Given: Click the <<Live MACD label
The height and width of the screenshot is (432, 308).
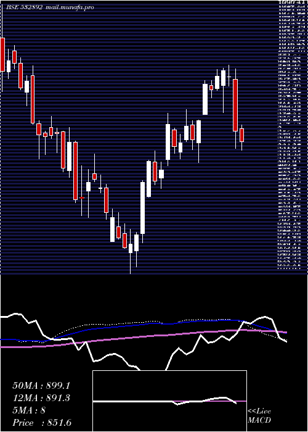Looking at the screenshot, I should point(259,416).
